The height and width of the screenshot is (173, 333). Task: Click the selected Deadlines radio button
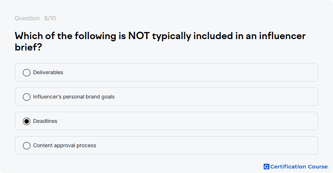tap(27, 121)
